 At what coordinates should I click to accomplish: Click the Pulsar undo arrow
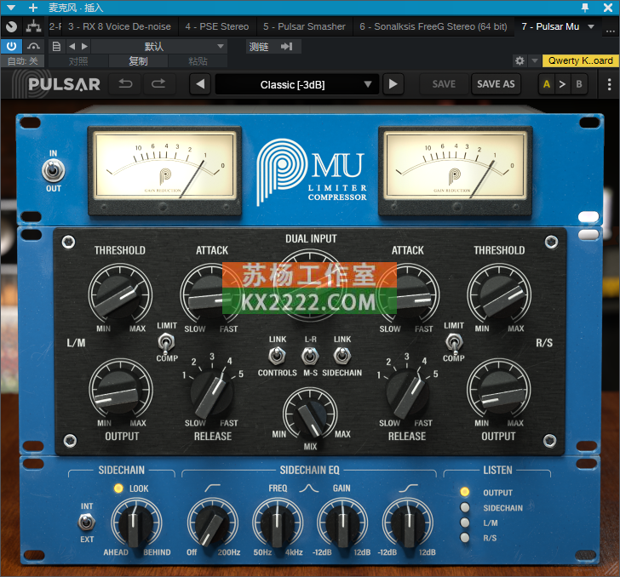point(125,83)
